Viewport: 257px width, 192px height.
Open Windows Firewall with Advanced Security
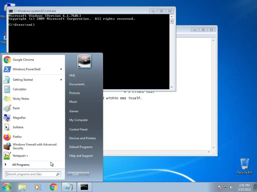pyautogui.click(x=34, y=146)
